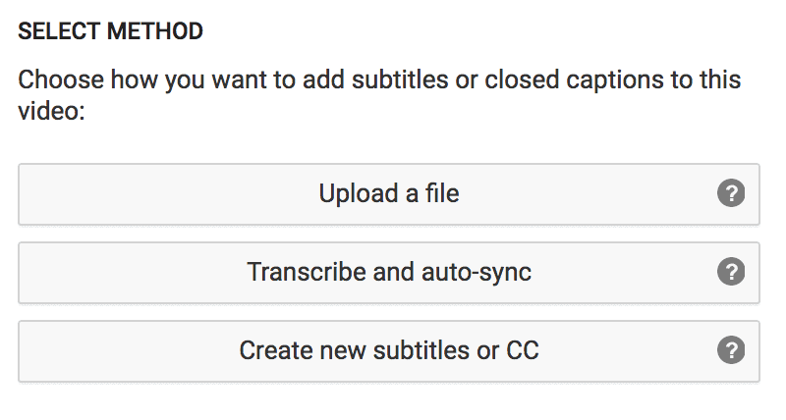Click the SELECT METHOD heading
786x420 pixels.
(x=110, y=31)
